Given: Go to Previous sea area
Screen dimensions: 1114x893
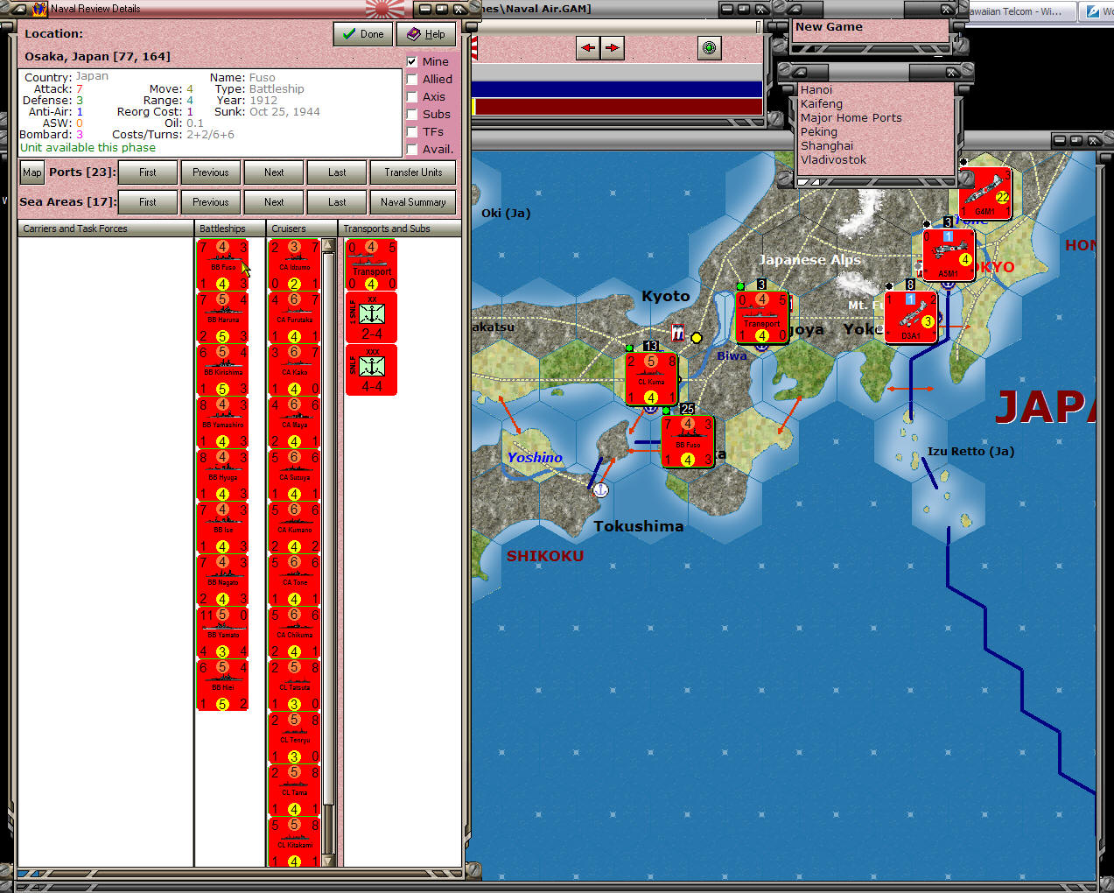Looking at the screenshot, I should [211, 202].
